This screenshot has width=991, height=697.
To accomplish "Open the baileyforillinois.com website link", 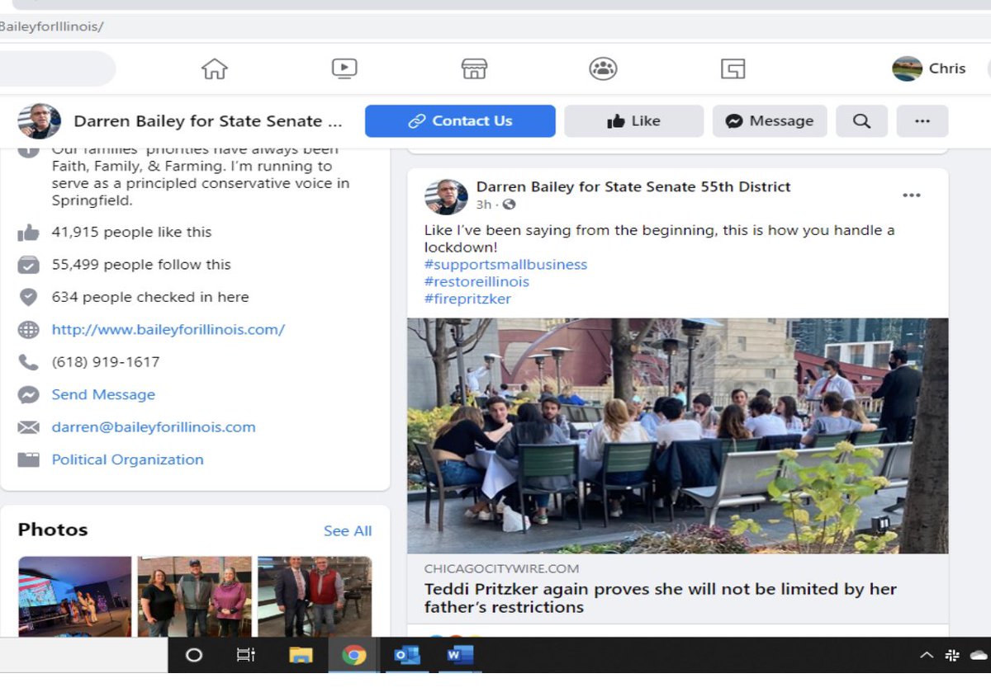I will (x=168, y=329).
